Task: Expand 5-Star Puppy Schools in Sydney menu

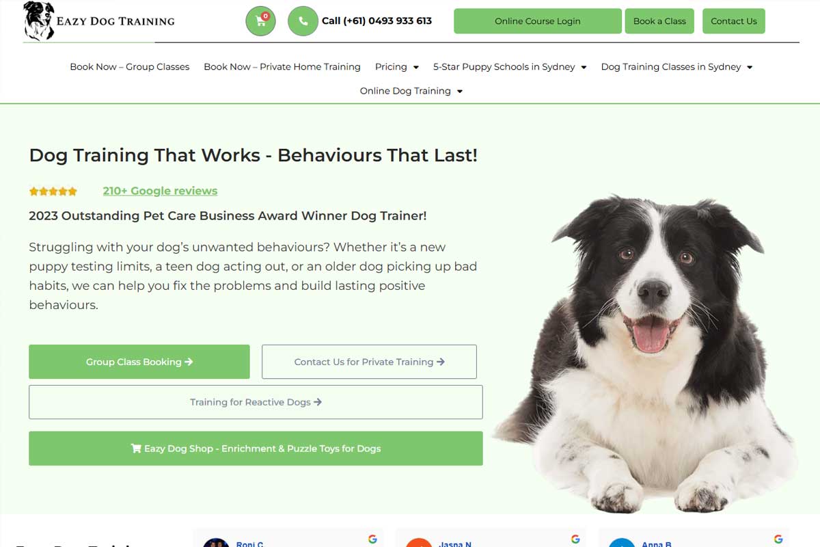Action: (510, 67)
